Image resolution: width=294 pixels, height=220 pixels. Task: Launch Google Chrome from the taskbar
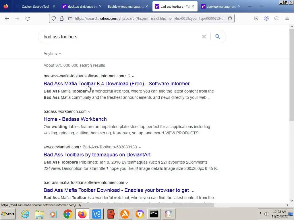(68, 214)
